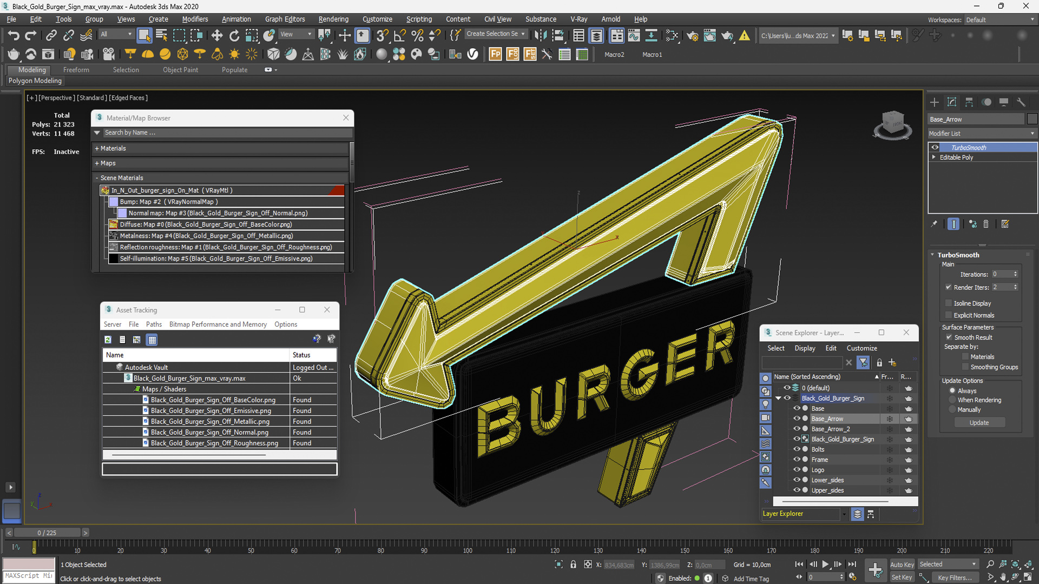1039x584 pixels.
Task: Uncheck the Smooth Result checkbox
Action: click(x=949, y=337)
